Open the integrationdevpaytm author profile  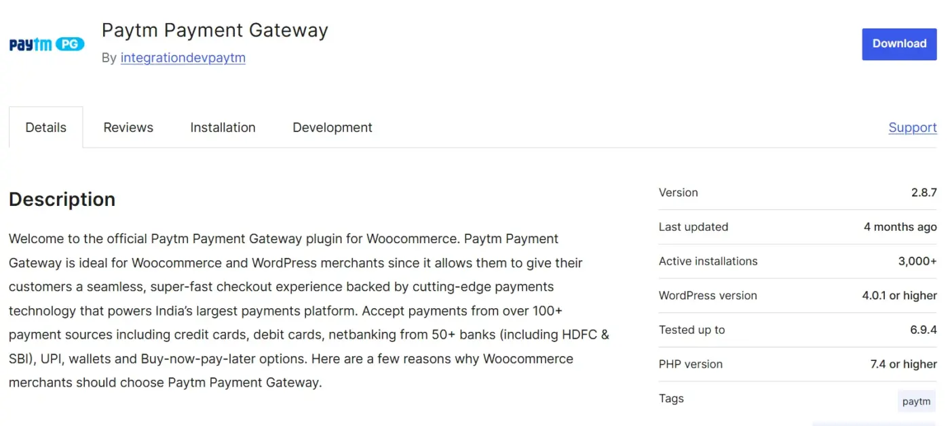click(183, 58)
